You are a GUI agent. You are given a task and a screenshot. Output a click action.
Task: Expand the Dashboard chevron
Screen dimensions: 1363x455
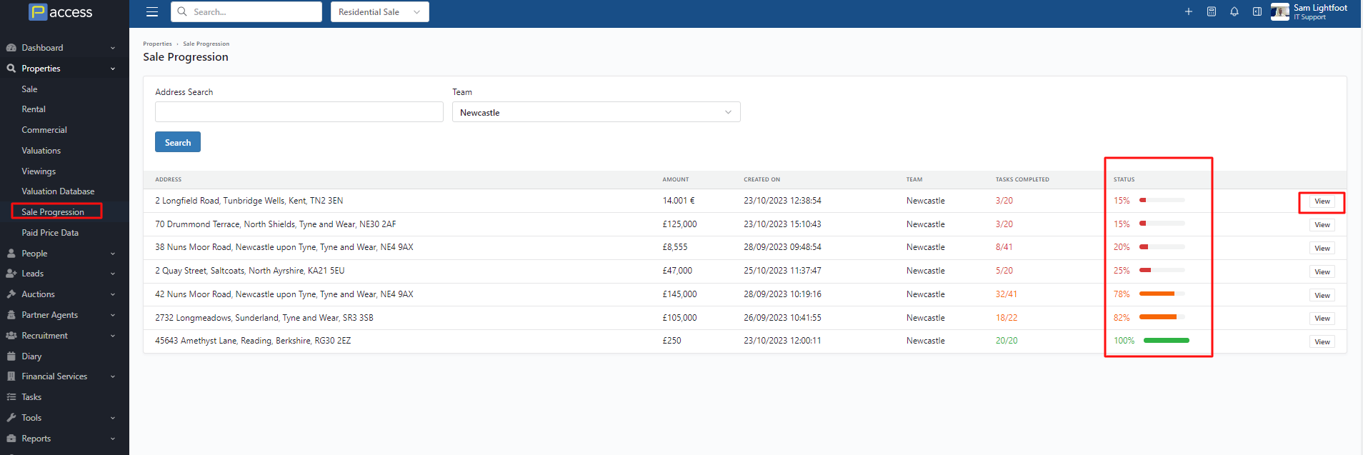pos(113,48)
